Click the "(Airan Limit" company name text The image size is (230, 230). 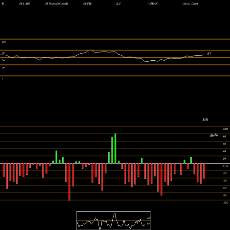(x=190, y=4)
